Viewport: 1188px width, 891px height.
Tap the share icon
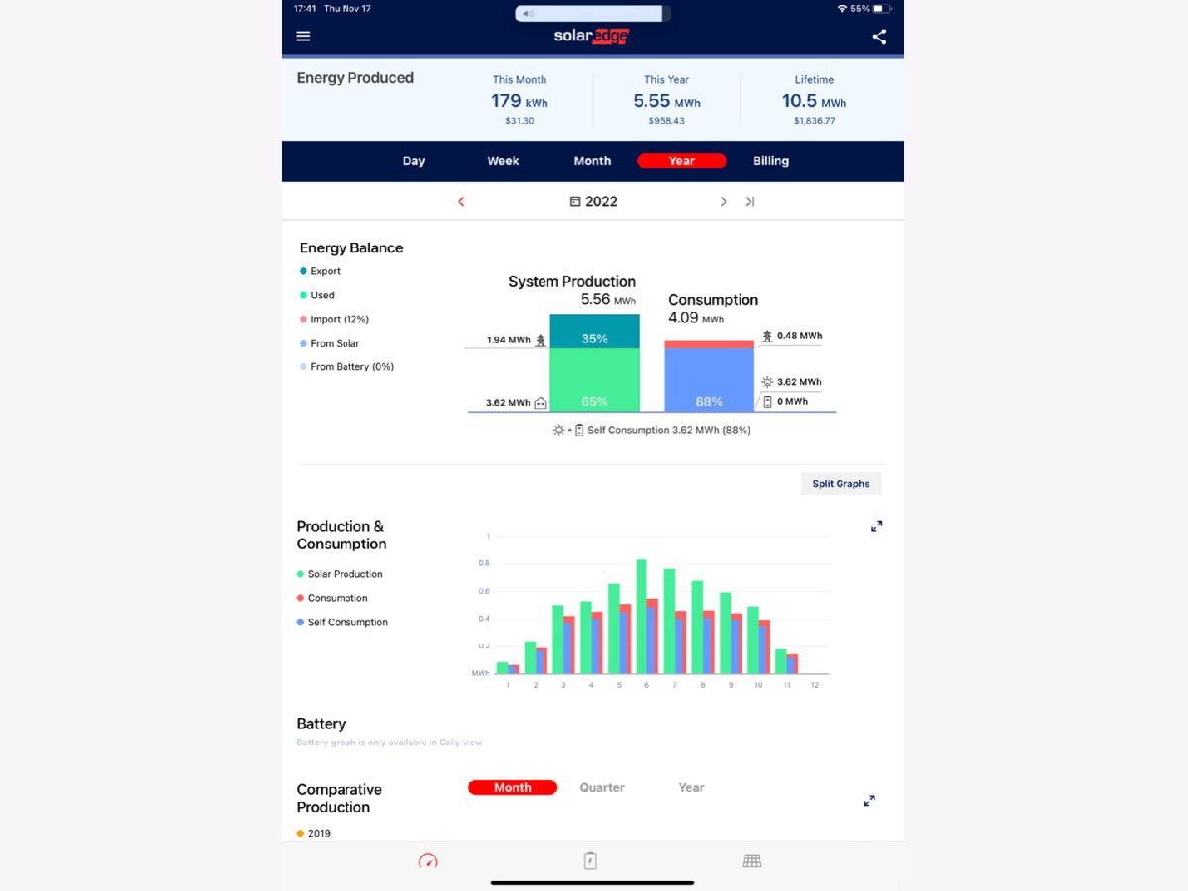[x=879, y=37]
